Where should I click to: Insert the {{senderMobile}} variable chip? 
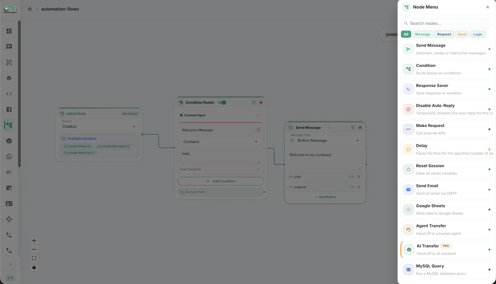point(79,153)
